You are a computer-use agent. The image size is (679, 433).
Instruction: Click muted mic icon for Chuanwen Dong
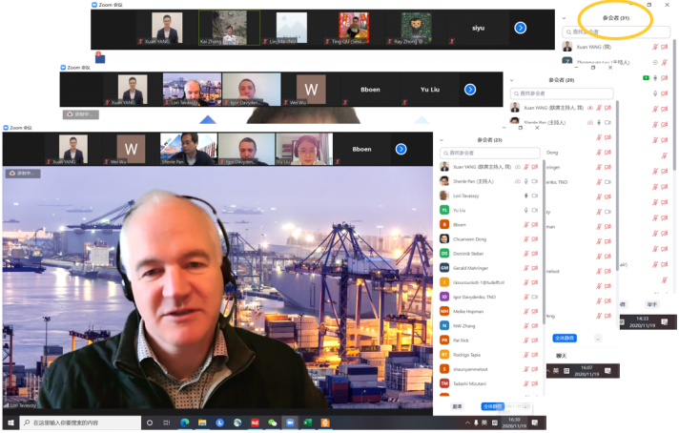526,239
